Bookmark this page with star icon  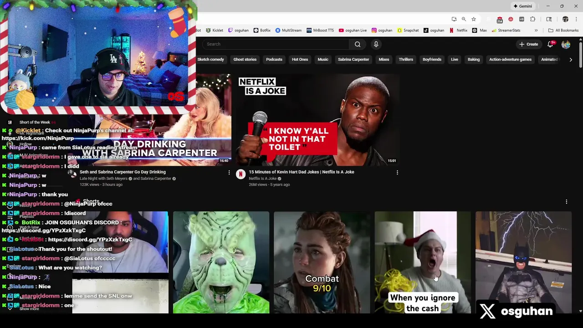tap(474, 19)
